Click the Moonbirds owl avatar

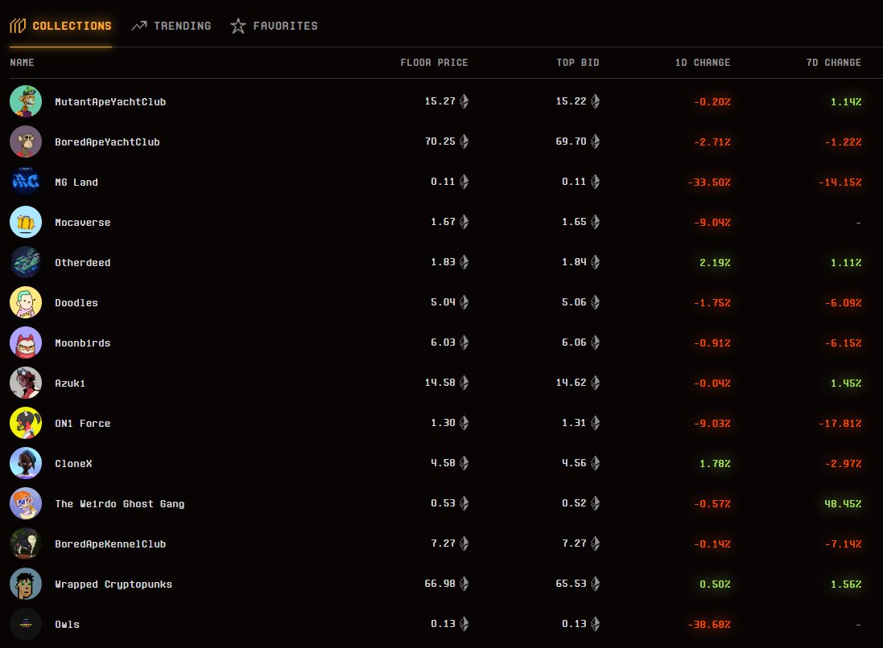26,342
